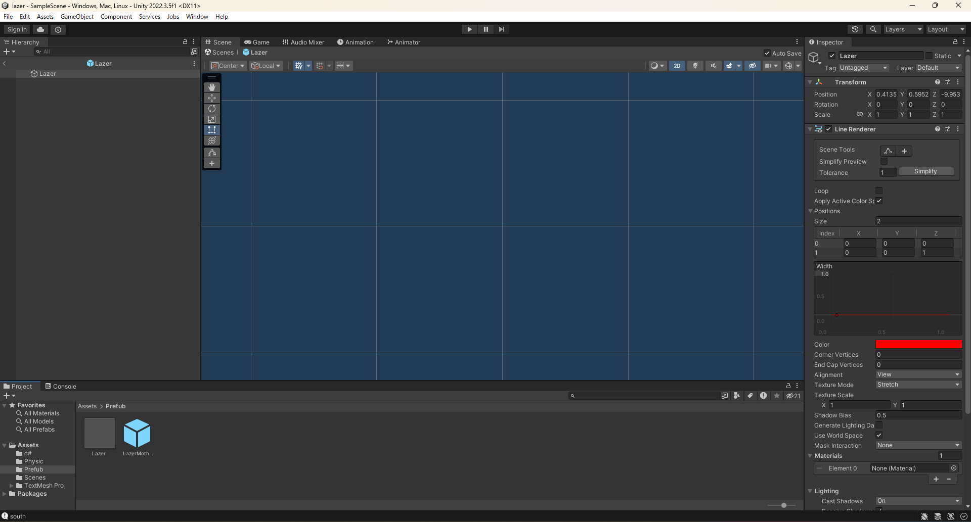Image resolution: width=971 pixels, height=522 pixels.
Task: Disable the Auto Save checkbox
Action: [x=767, y=53]
